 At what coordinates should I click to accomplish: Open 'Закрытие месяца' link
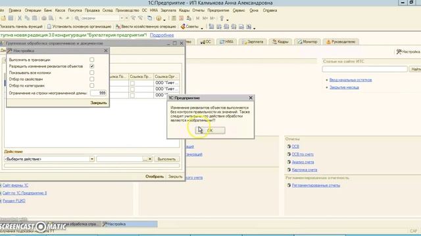coord(344,87)
